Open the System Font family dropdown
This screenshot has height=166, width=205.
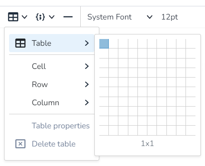click(120, 17)
